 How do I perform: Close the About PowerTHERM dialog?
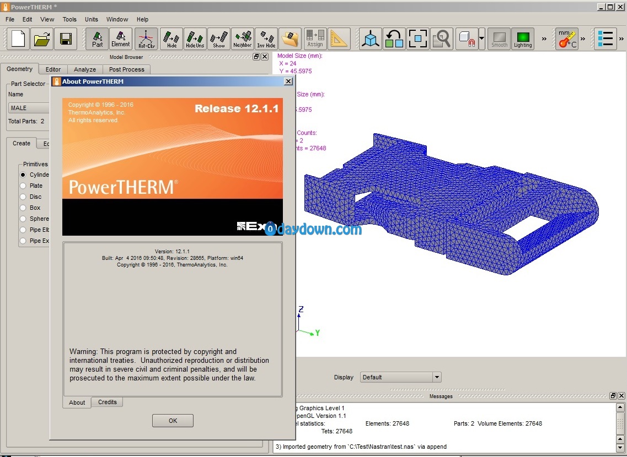point(288,81)
